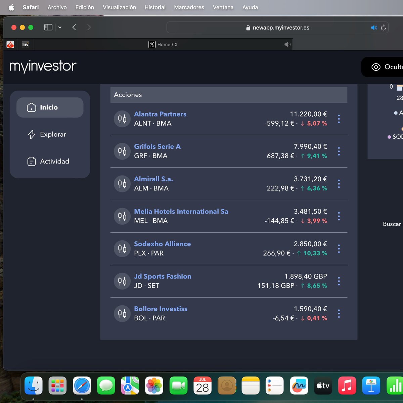Select the 10,33 % Sodexho change
This screenshot has width=403, height=403.
coord(315,253)
